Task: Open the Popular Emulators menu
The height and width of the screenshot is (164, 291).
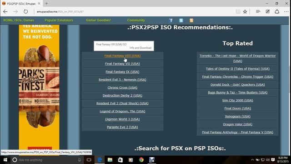Action: (59, 20)
